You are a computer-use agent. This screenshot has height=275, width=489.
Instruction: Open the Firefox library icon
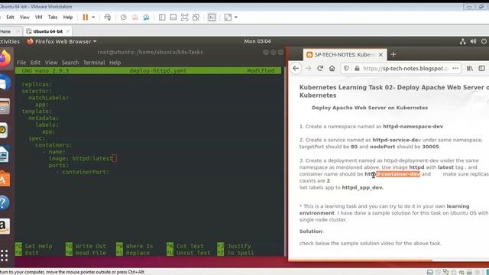tap(470, 68)
